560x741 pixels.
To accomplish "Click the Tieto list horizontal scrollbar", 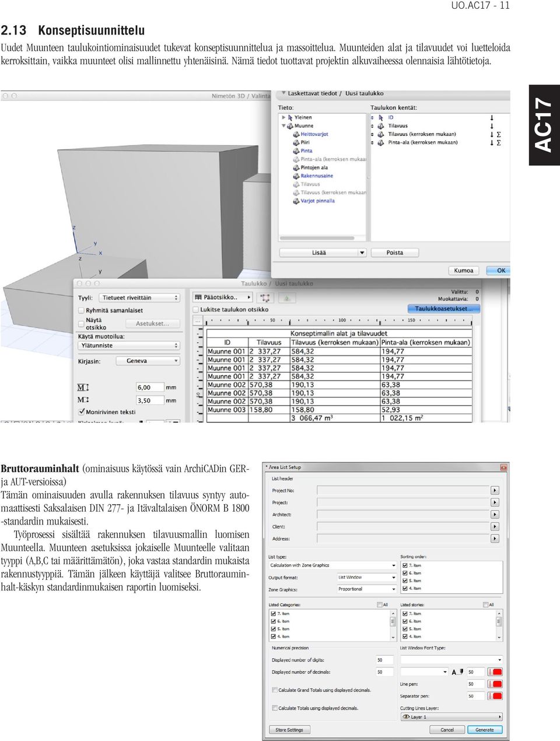I will coord(317,238).
